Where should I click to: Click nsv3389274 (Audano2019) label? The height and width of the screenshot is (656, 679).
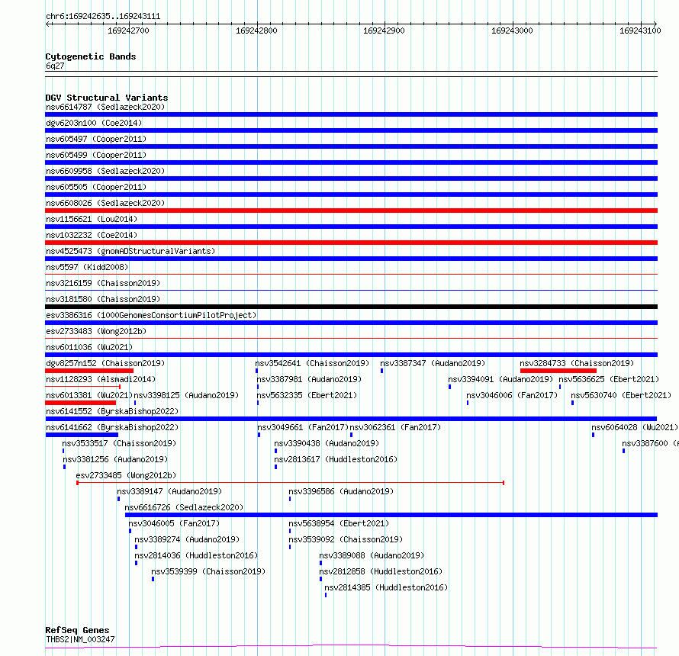pyautogui.click(x=187, y=539)
